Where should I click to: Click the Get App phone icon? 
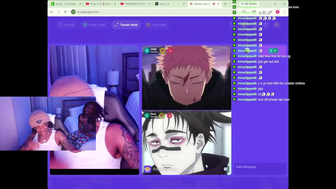61,25
